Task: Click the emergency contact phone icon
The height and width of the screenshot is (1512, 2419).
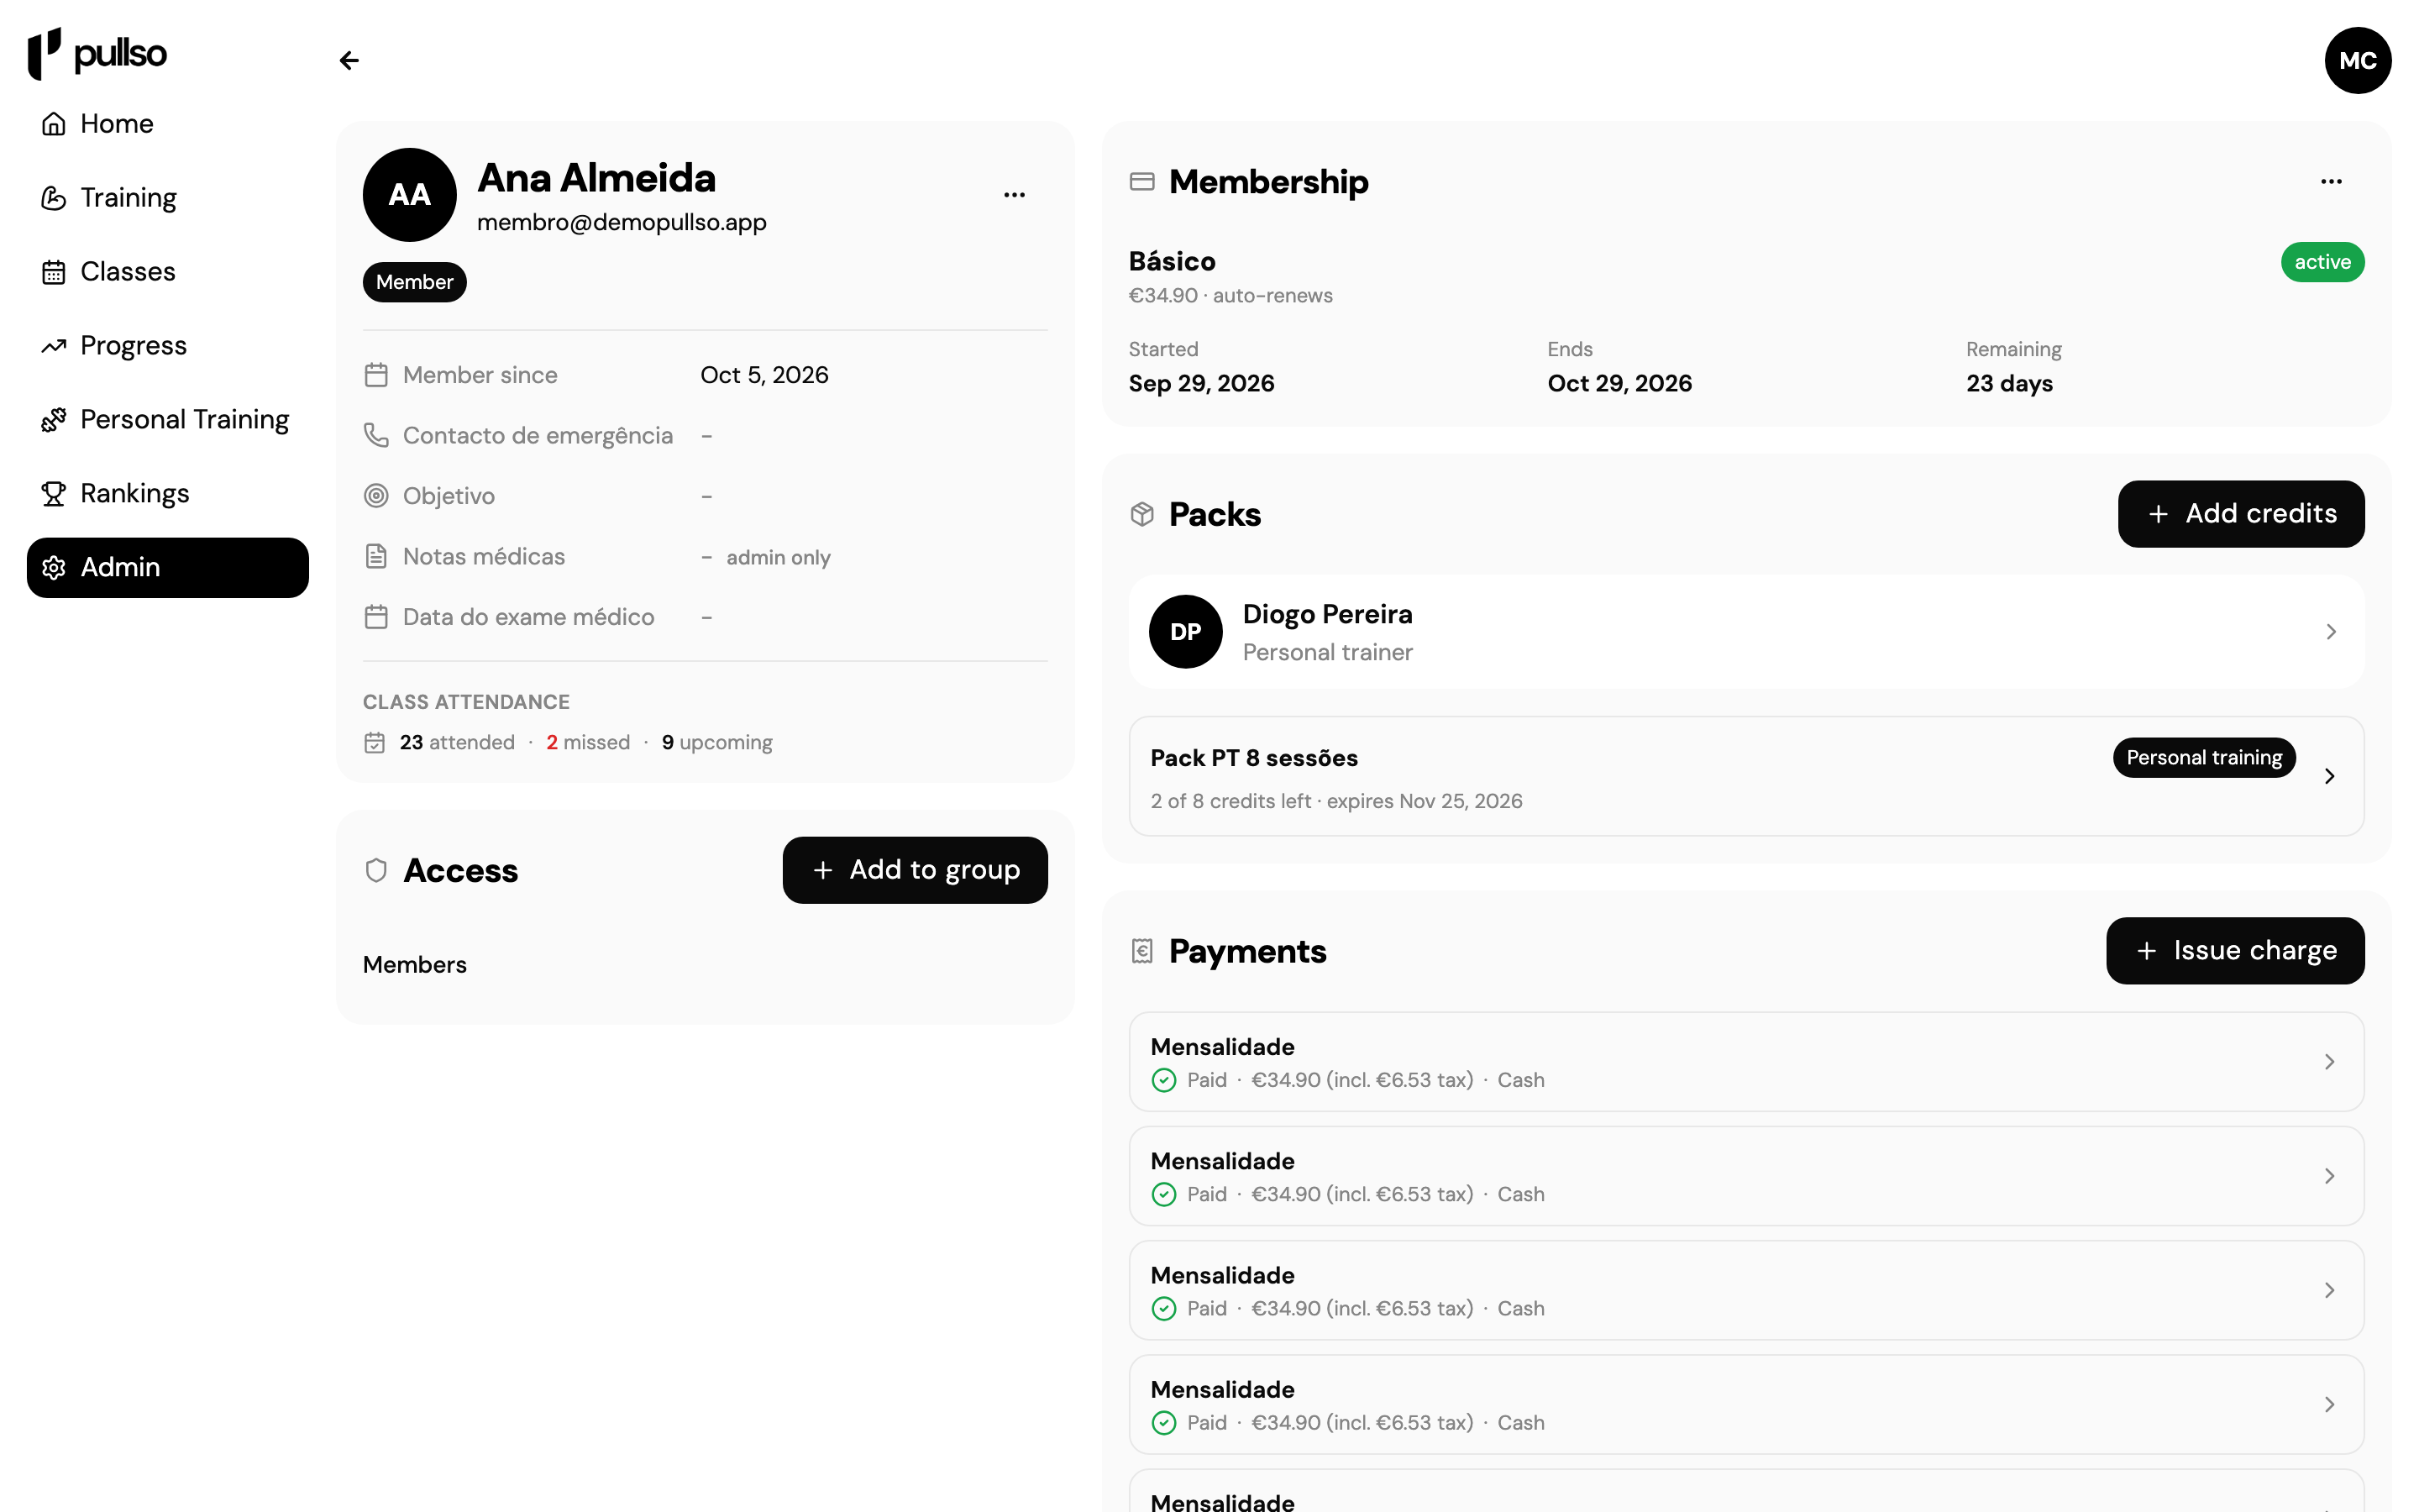Action: [375, 436]
